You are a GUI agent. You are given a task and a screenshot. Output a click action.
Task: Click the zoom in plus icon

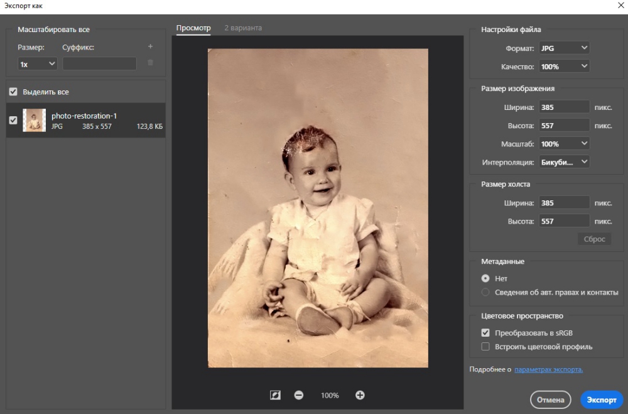coord(360,395)
